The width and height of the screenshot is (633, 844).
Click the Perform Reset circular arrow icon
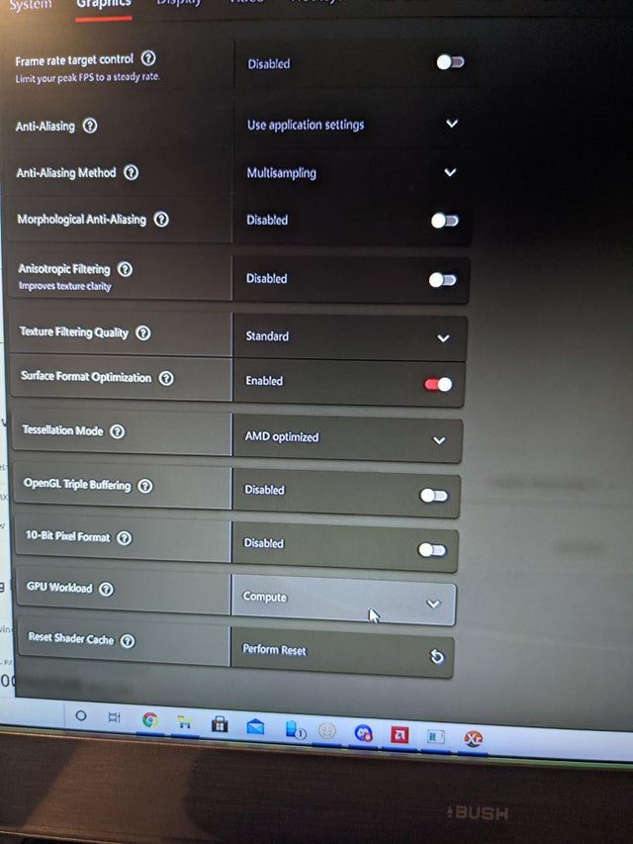point(436,656)
